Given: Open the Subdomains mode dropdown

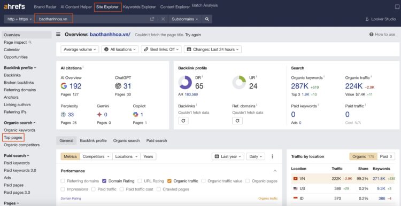Looking at the screenshot, I should 185,19.
